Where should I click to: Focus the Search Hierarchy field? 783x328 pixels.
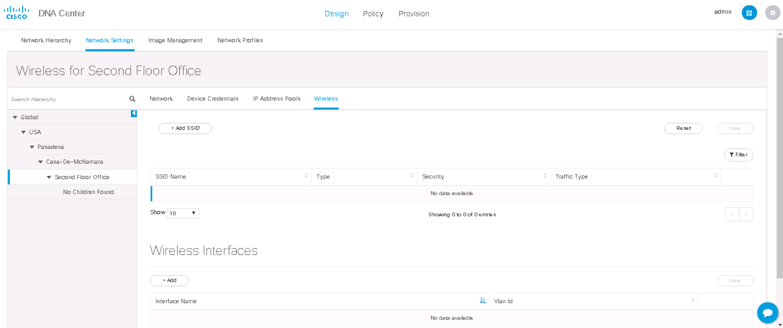pyautogui.click(x=68, y=99)
